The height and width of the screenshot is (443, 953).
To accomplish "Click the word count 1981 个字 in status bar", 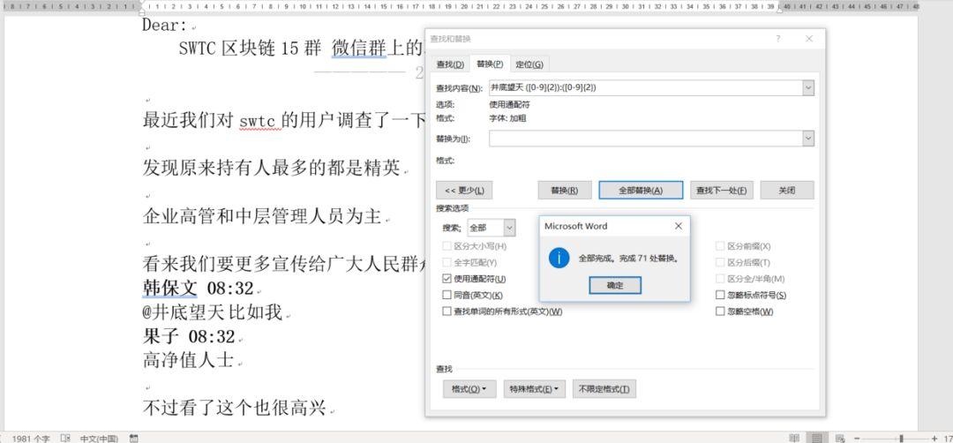I will click(31, 438).
